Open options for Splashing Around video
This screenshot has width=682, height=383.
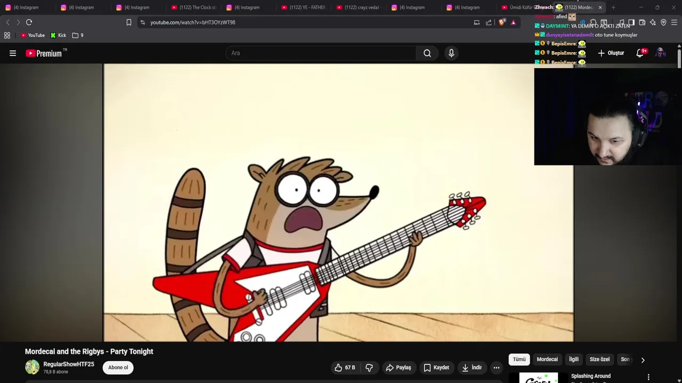[648, 377]
